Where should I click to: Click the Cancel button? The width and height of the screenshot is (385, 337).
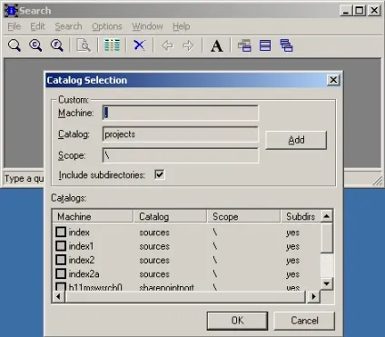click(x=304, y=321)
